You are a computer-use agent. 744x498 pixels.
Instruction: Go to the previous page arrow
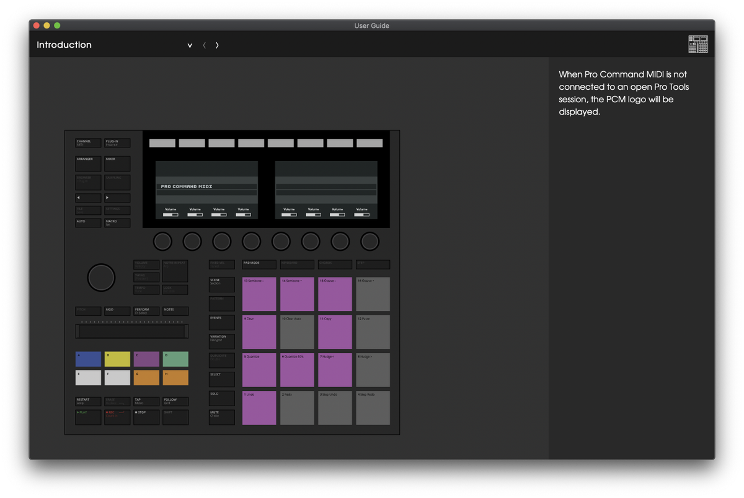(204, 45)
